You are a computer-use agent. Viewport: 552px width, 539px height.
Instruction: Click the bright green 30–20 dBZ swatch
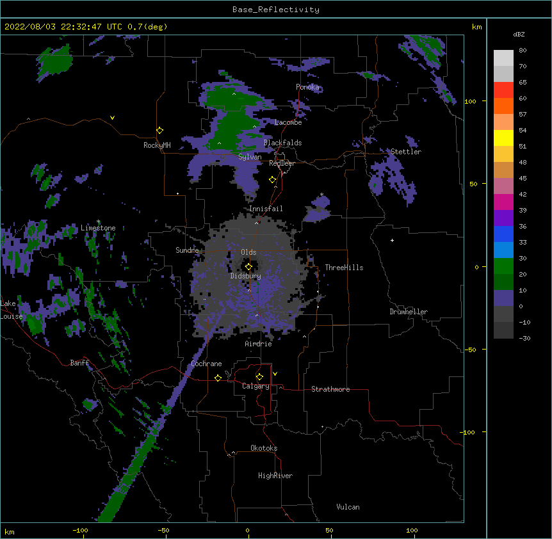pyautogui.click(x=503, y=266)
